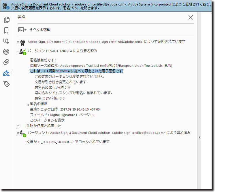The height and width of the screenshot is (192, 239).
Task: Click the 署名 panel title
Action: point(22,17)
